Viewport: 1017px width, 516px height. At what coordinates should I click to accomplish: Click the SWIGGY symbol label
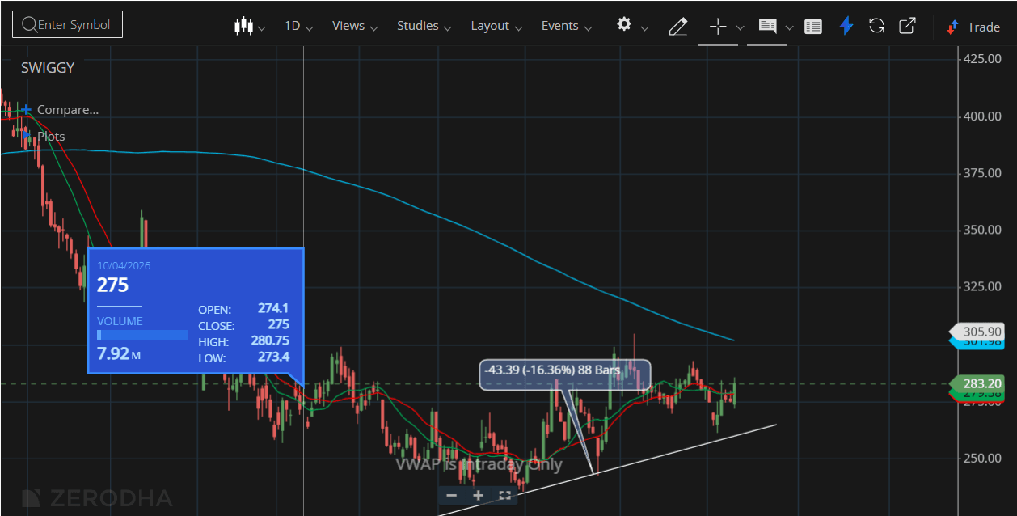pos(48,68)
